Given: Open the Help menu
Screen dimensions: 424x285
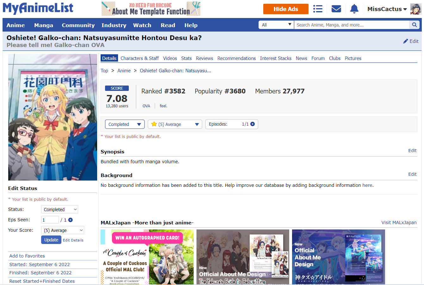Looking at the screenshot, I should [191, 25].
